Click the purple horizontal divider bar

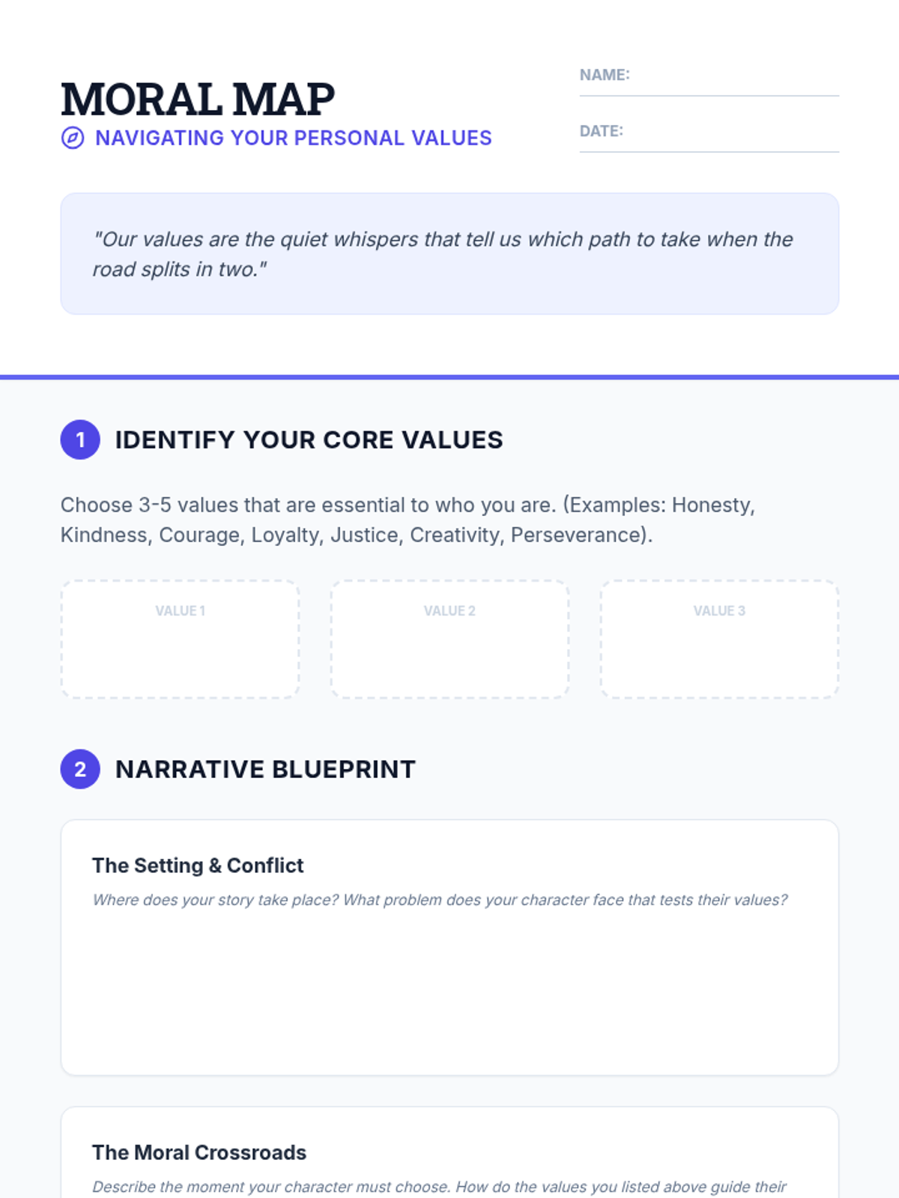click(x=449, y=377)
